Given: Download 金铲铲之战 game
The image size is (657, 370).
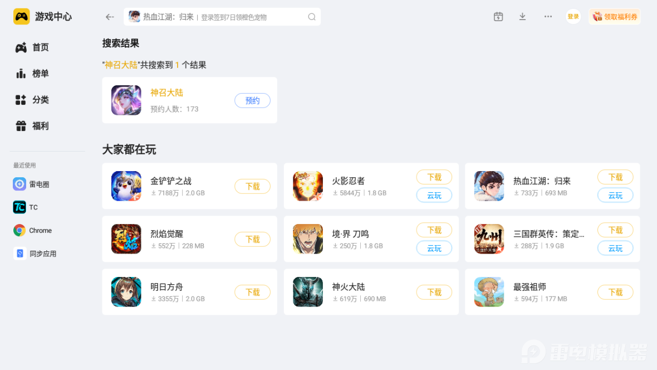Looking at the screenshot, I should [252, 186].
